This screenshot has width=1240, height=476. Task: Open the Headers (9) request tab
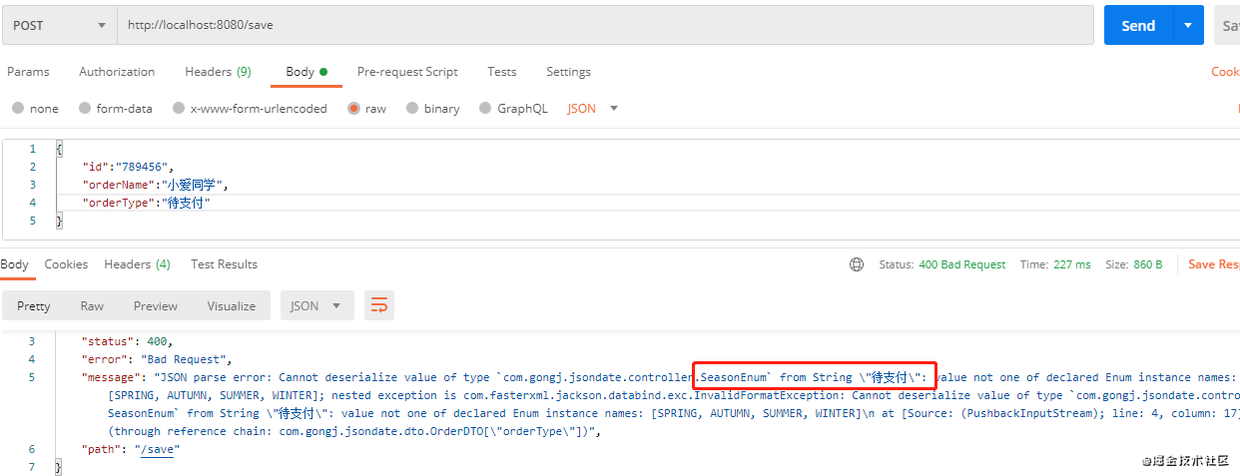coord(218,72)
